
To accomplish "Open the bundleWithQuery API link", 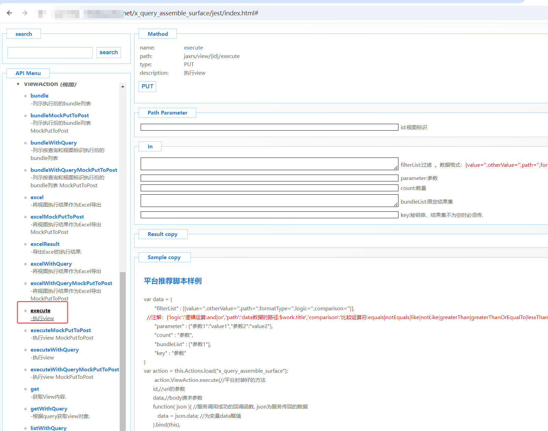I will pyautogui.click(x=54, y=143).
